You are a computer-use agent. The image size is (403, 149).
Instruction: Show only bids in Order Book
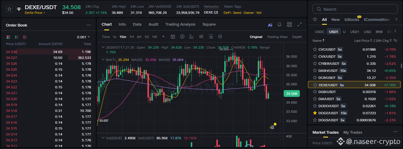[17, 37]
